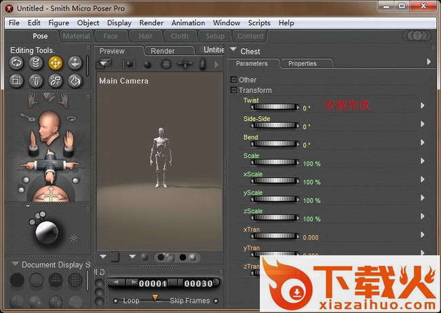Click the total frames 00030 field

(x=199, y=283)
